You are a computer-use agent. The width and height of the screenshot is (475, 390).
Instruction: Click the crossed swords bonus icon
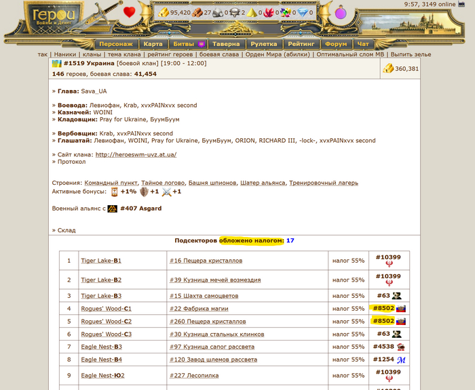(x=166, y=192)
